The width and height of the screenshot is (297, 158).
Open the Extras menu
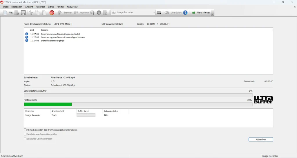(51, 7)
